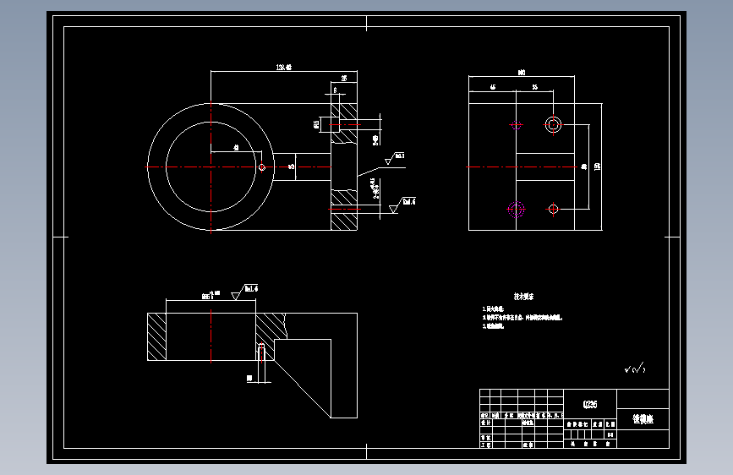Viewport: 733px width, 475px height.
Task: Select the Ra1.6 roughness symbol in bottom section view
Action: pos(244,292)
